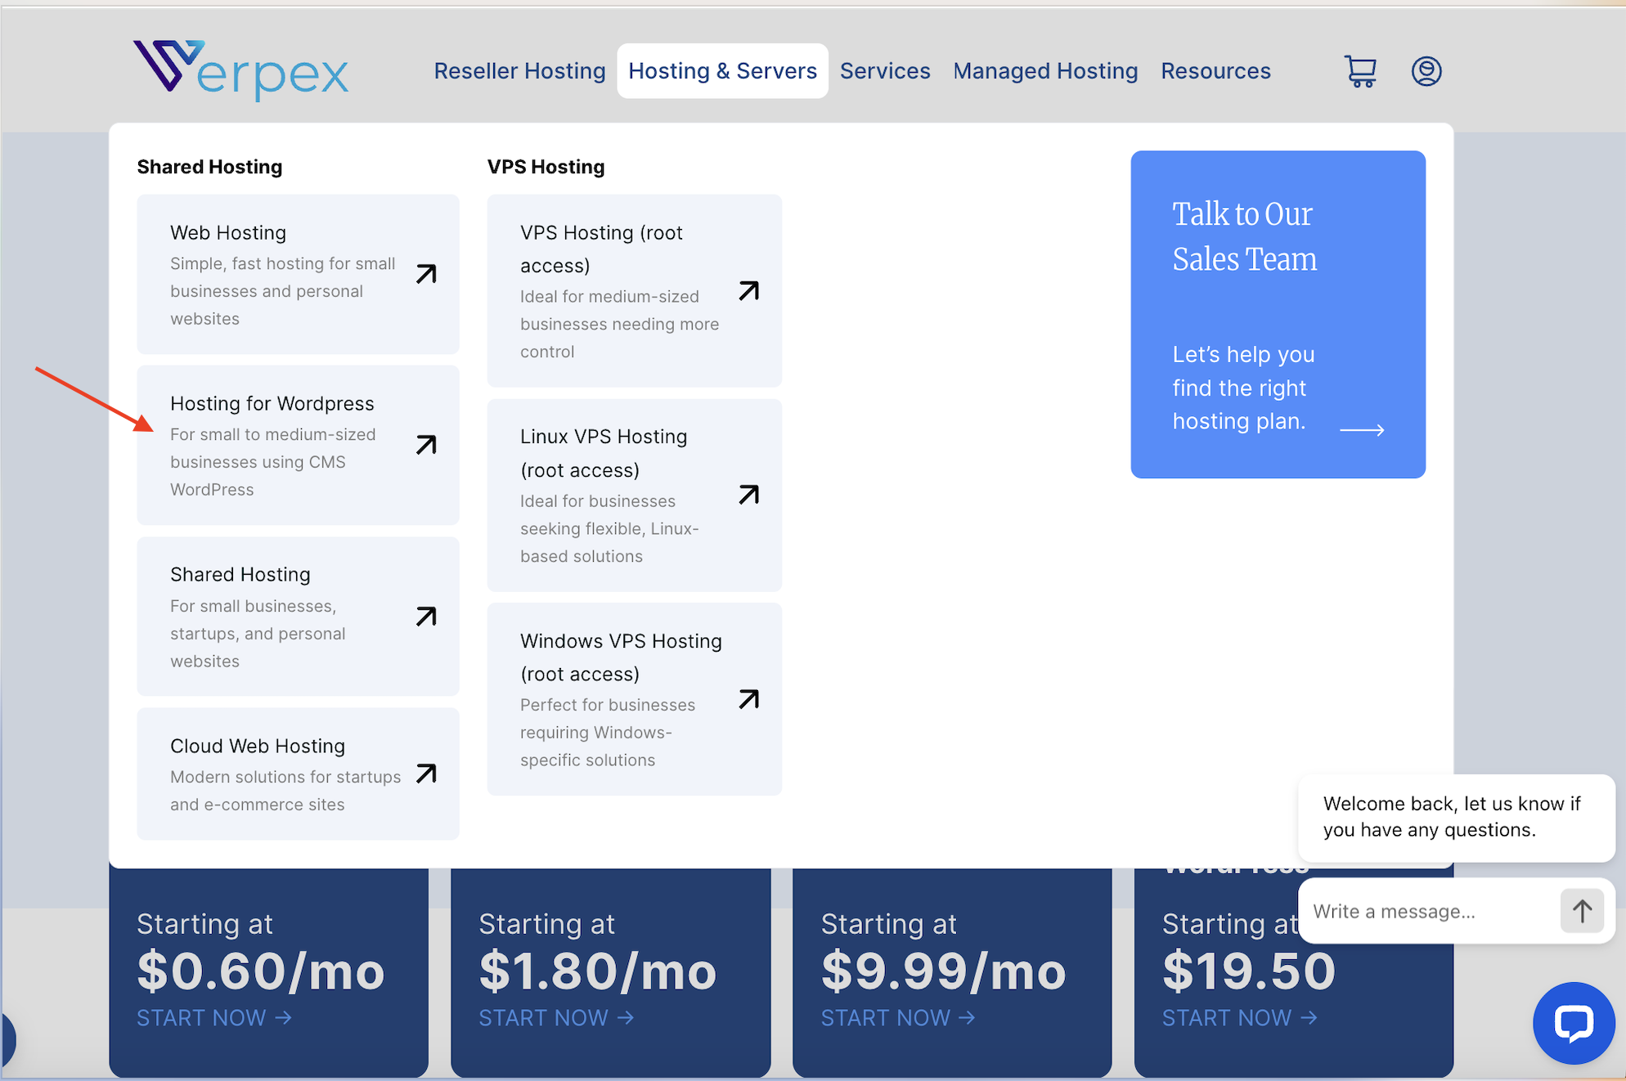Choose Hosting for Wordpress option
This screenshot has height=1081, width=1626.
(272, 404)
